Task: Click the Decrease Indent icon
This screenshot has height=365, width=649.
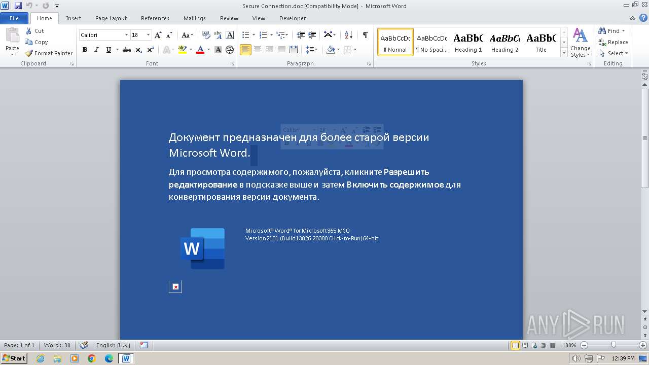Action: pos(301,35)
